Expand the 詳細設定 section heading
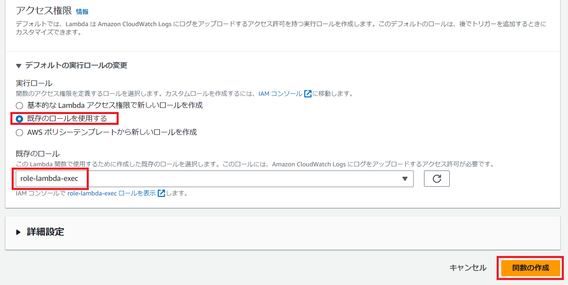The image size is (568, 285). click(x=46, y=232)
